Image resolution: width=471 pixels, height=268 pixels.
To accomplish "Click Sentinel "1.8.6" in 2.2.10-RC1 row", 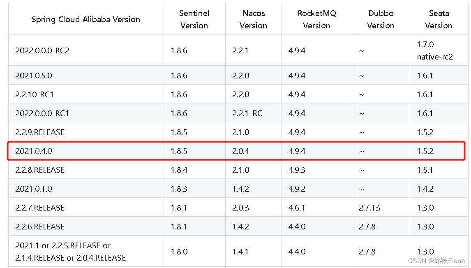I will pyautogui.click(x=179, y=94).
